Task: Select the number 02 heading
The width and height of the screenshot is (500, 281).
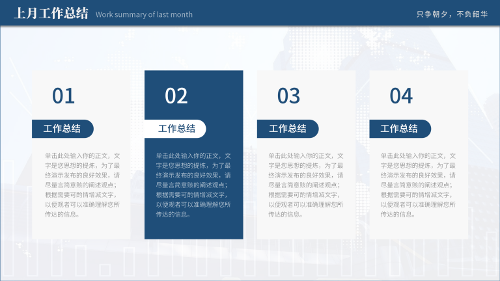Action: [x=176, y=96]
